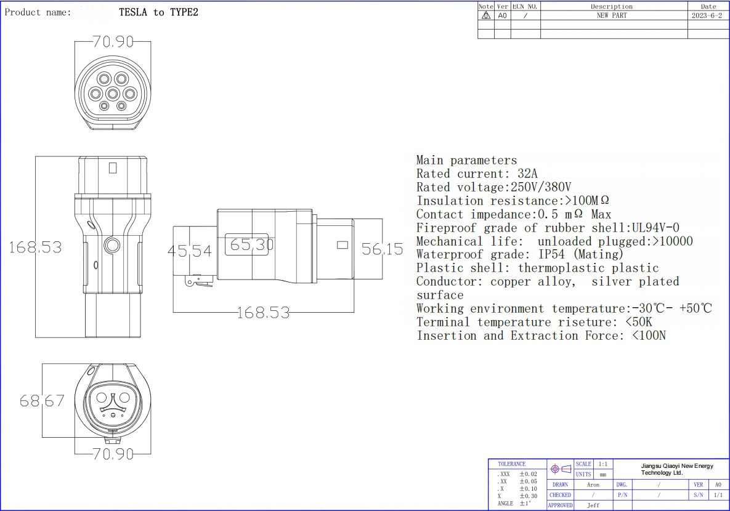
Task: Click the 'TESLA to TYPE2' product name
Action: pos(158,12)
